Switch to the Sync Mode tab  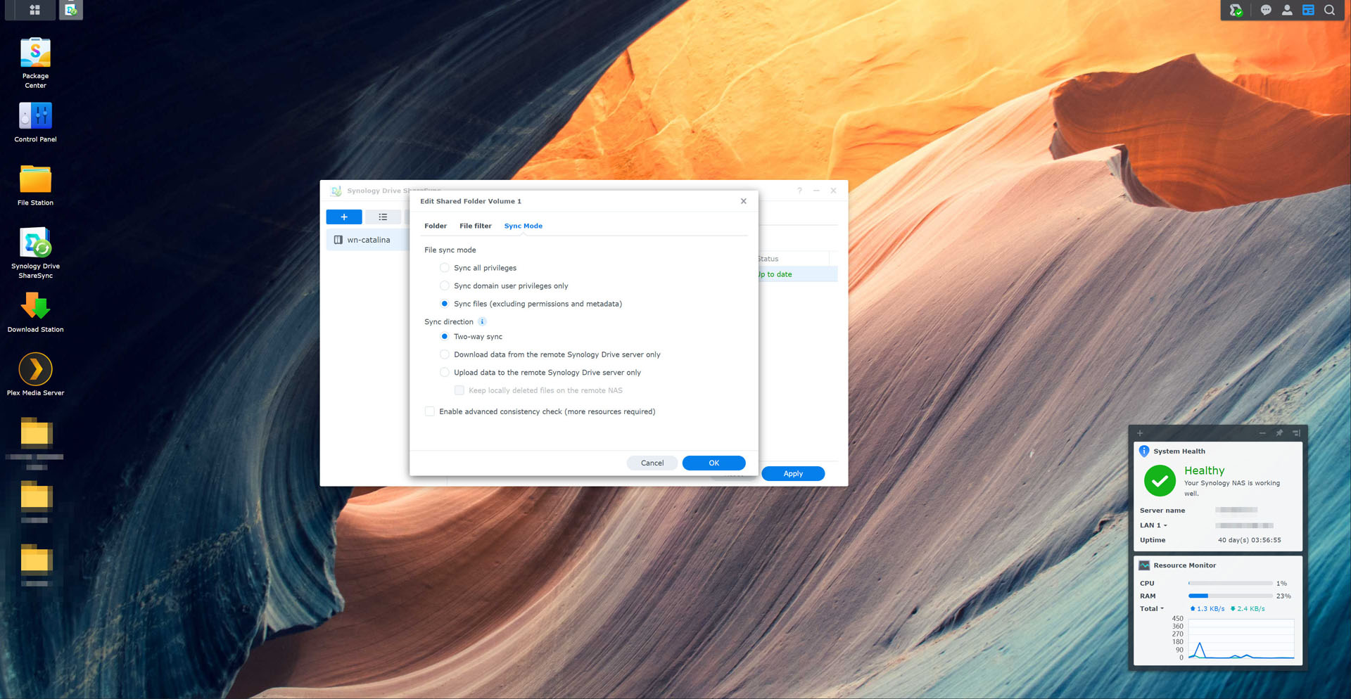point(523,226)
